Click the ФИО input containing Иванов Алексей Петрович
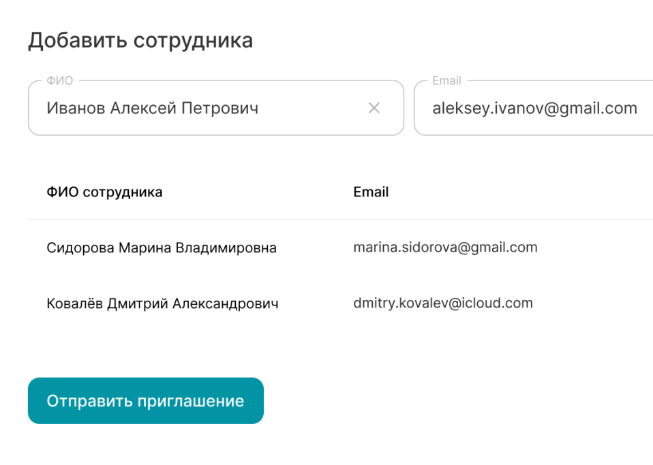 (204, 108)
